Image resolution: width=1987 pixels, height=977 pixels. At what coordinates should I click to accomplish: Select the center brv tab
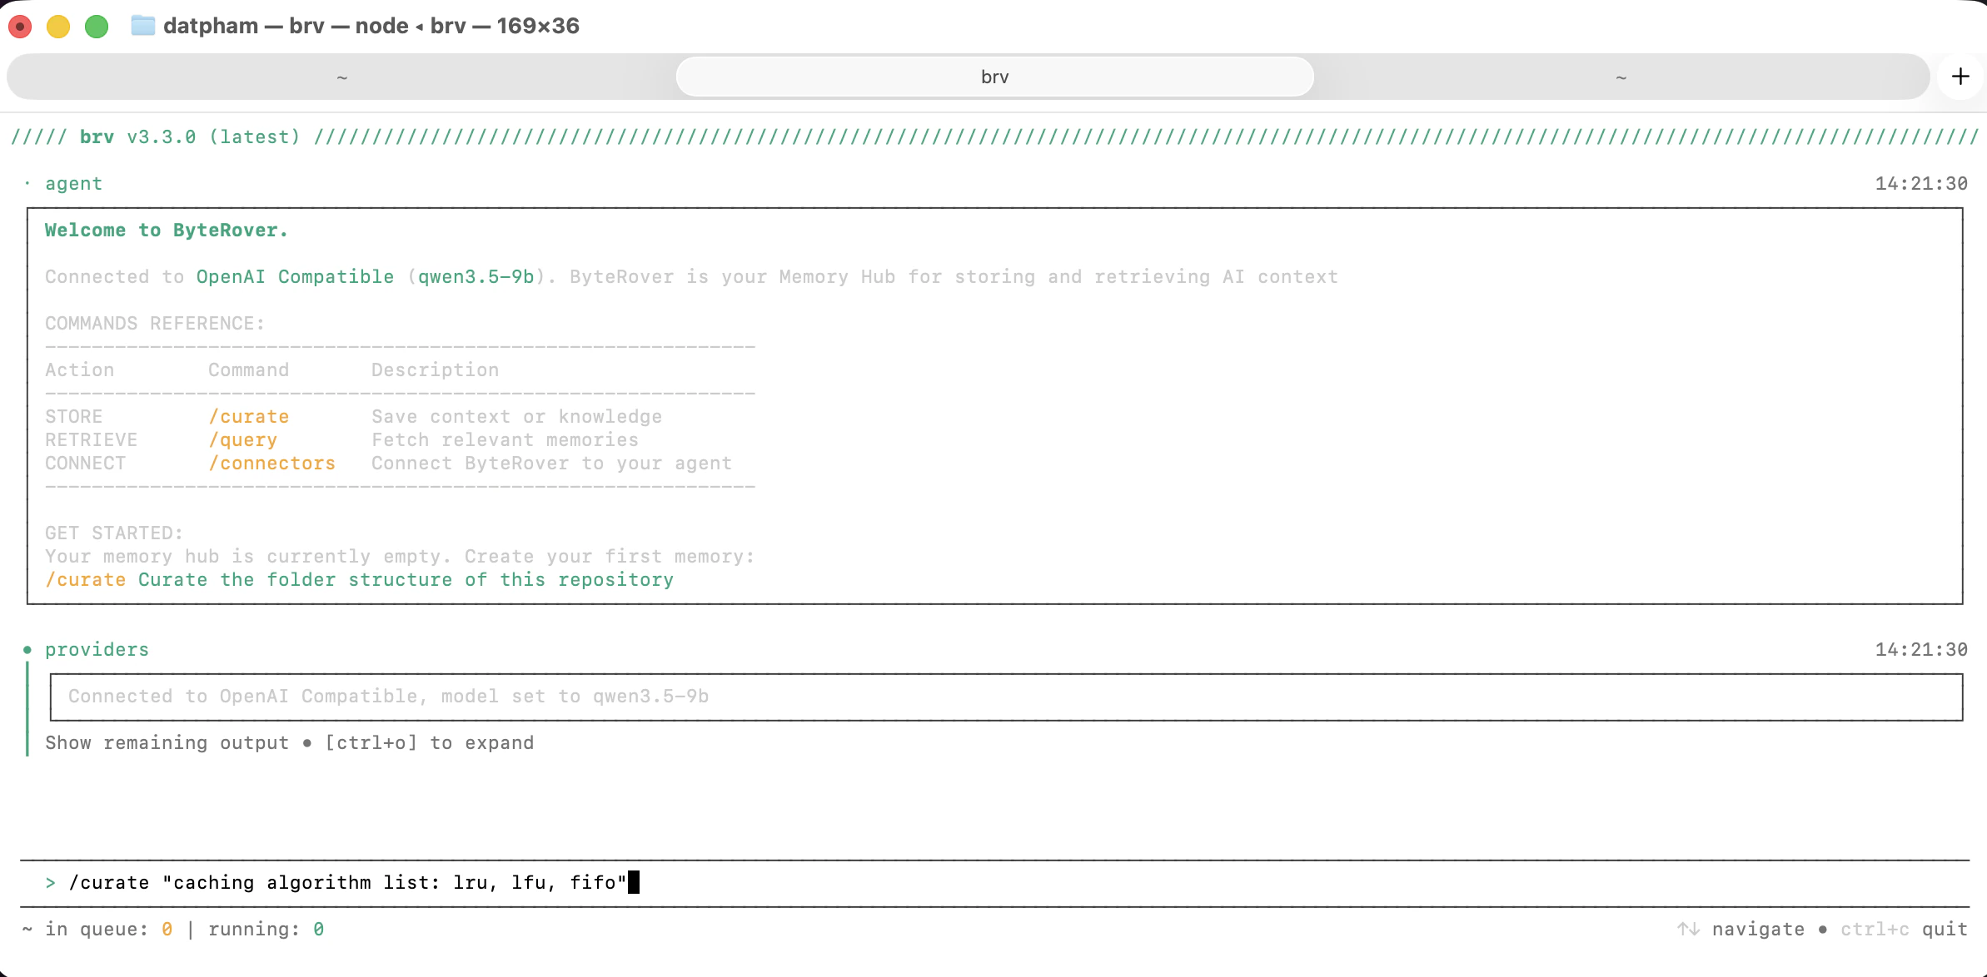point(993,76)
